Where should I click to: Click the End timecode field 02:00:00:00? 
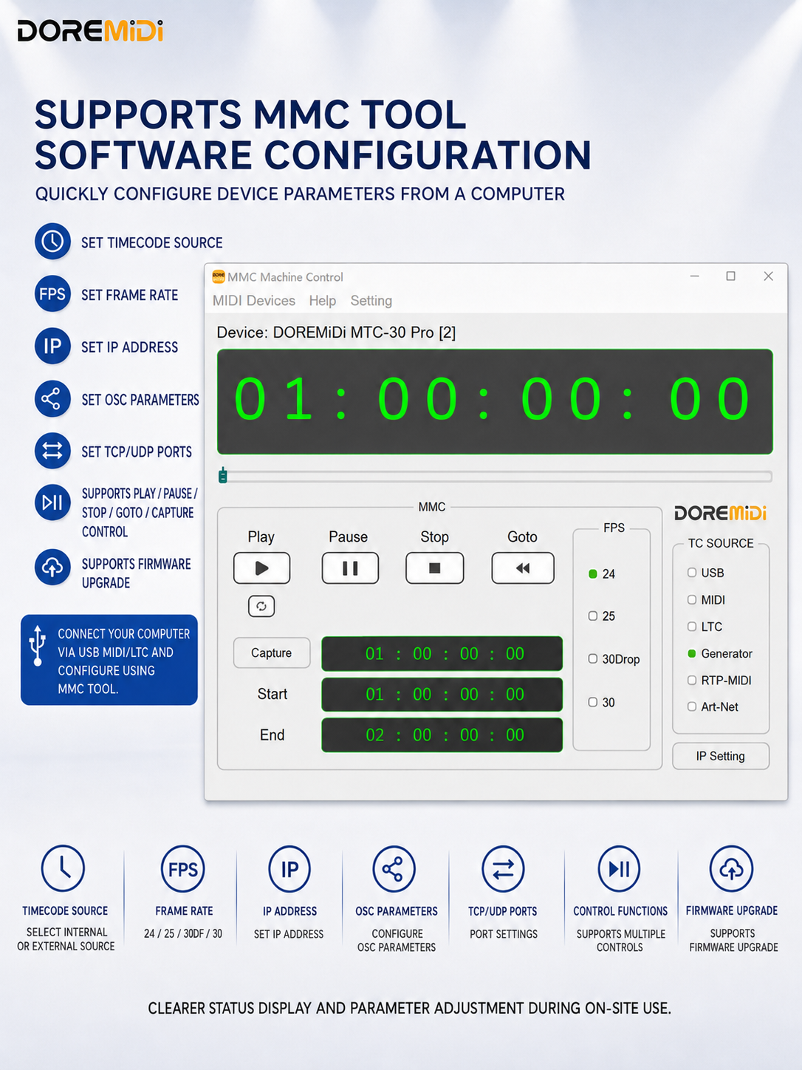pos(442,735)
